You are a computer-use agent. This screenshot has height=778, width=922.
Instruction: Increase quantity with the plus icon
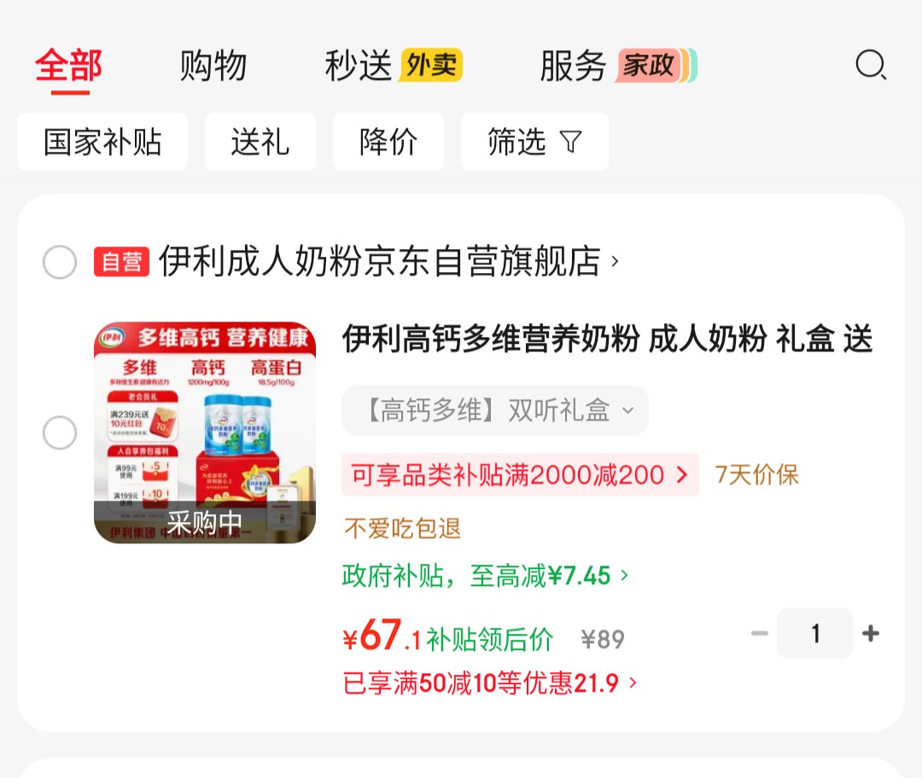871,633
